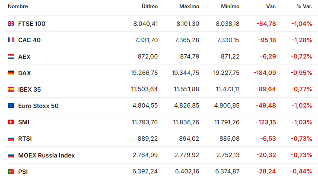
Task: Sort table by Máximo column header
Action: 189,6
